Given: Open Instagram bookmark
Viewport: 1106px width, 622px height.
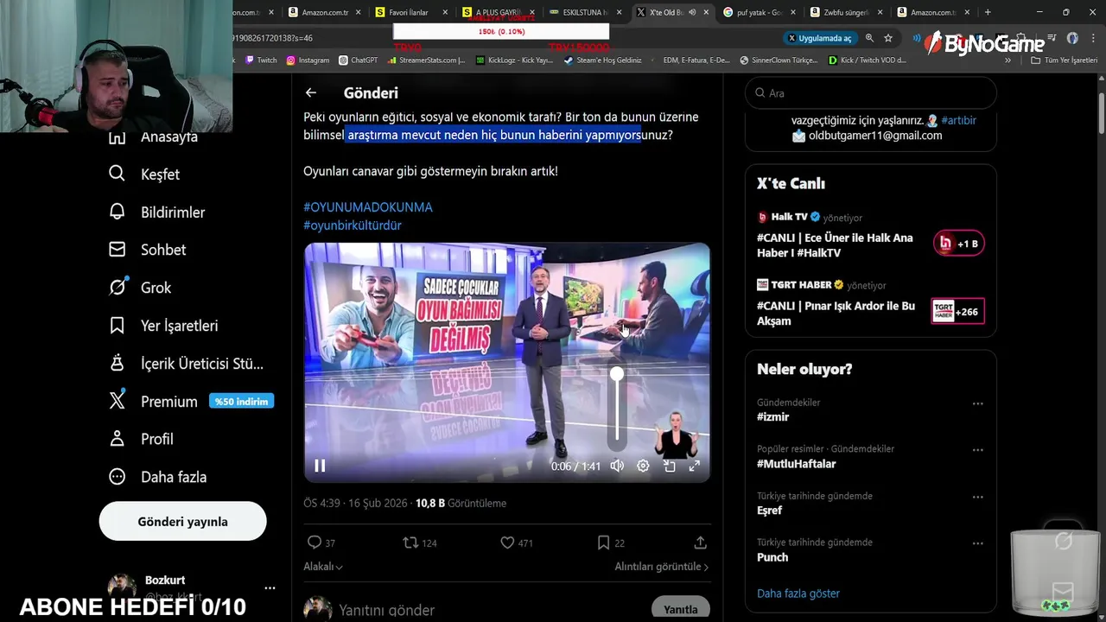Looking at the screenshot, I should 308,60.
